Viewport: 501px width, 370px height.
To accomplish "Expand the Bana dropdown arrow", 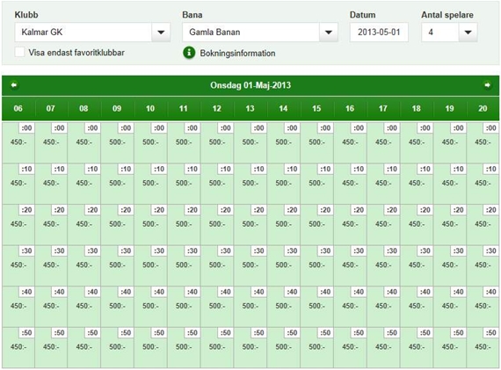I will click(328, 32).
